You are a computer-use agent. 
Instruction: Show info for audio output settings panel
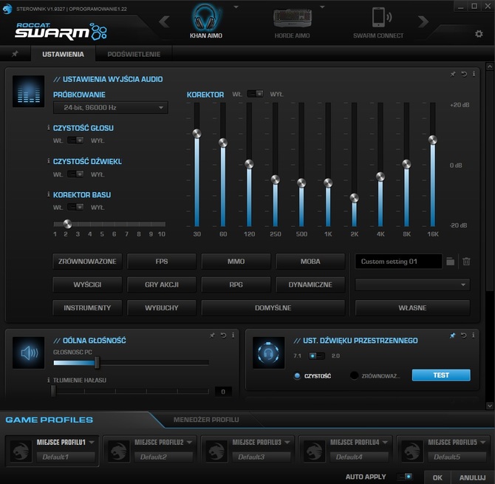(x=474, y=74)
